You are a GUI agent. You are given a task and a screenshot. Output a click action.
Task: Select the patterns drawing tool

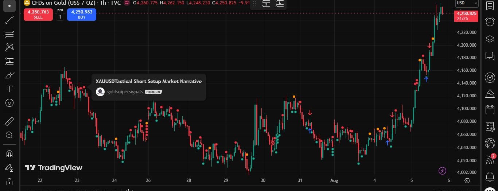pos(9,47)
